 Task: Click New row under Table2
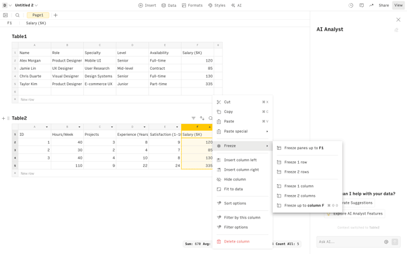point(27,173)
